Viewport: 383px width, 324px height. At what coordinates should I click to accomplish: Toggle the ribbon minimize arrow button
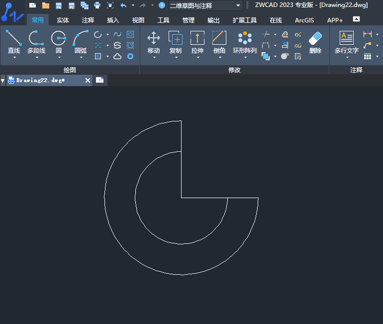pyautogui.click(x=356, y=19)
